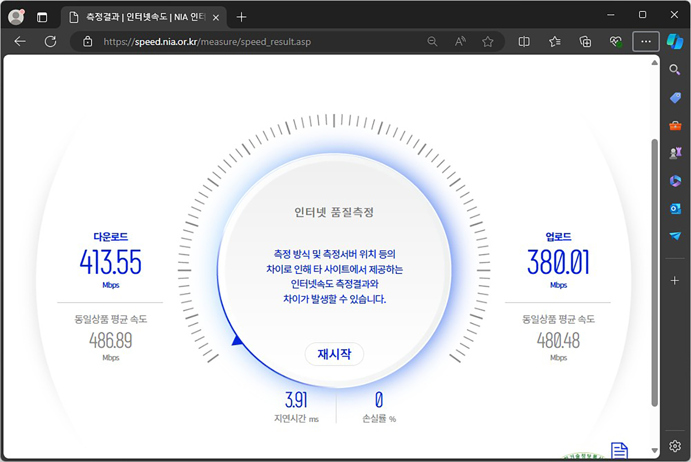Viewport: 691px width, 462px height.
Task: Click the 재시작 restart button
Action: pos(334,354)
